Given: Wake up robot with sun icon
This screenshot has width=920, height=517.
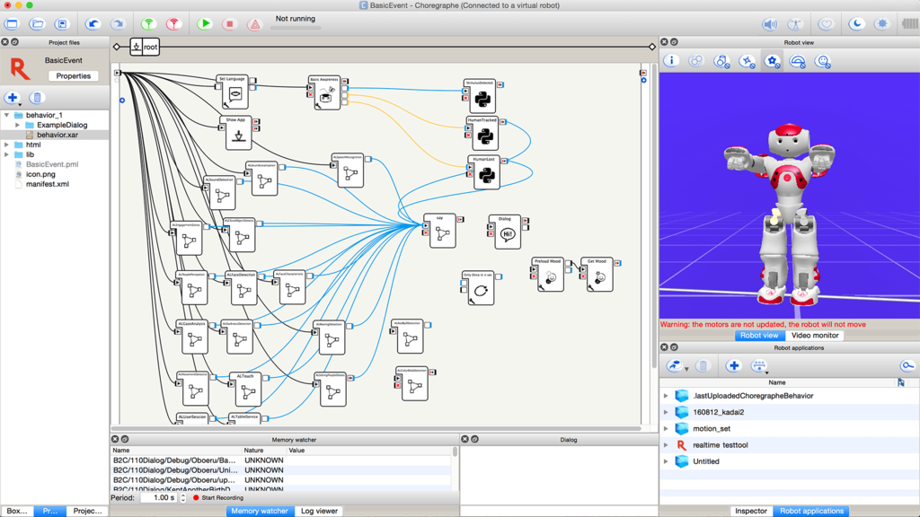Looking at the screenshot, I should pos(882,24).
